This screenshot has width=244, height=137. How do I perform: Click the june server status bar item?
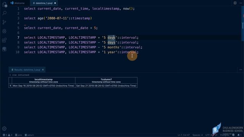point(19,135)
